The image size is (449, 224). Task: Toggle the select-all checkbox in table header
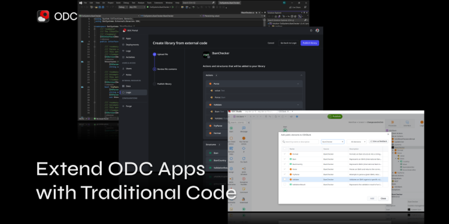[284, 149]
